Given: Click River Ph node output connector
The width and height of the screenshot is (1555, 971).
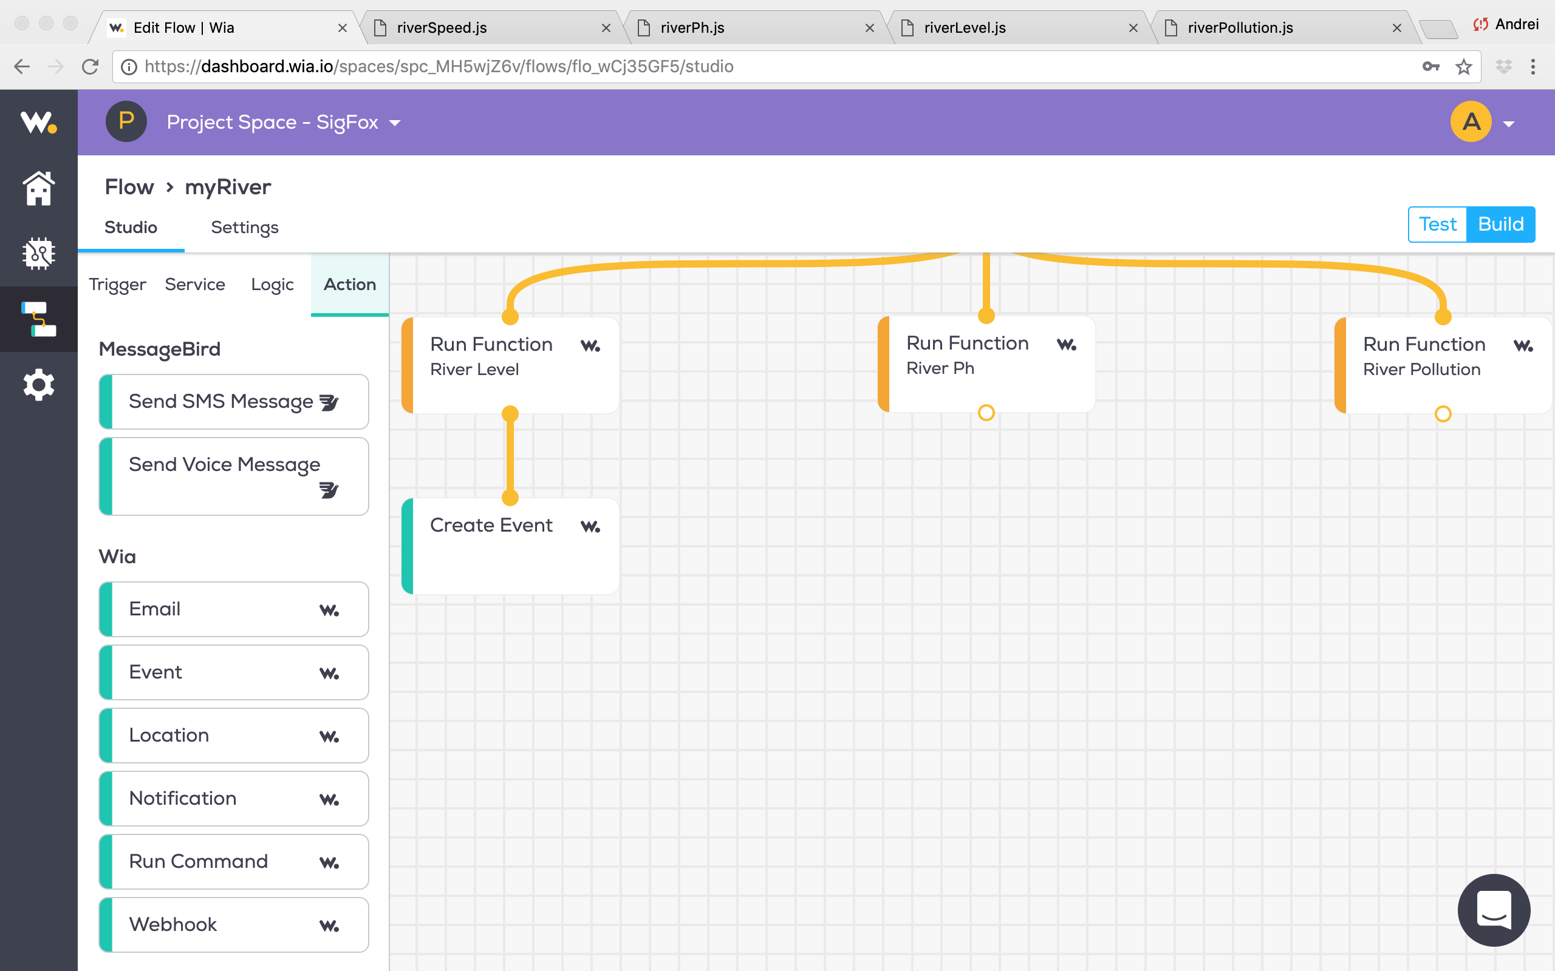Looking at the screenshot, I should pos(986,413).
